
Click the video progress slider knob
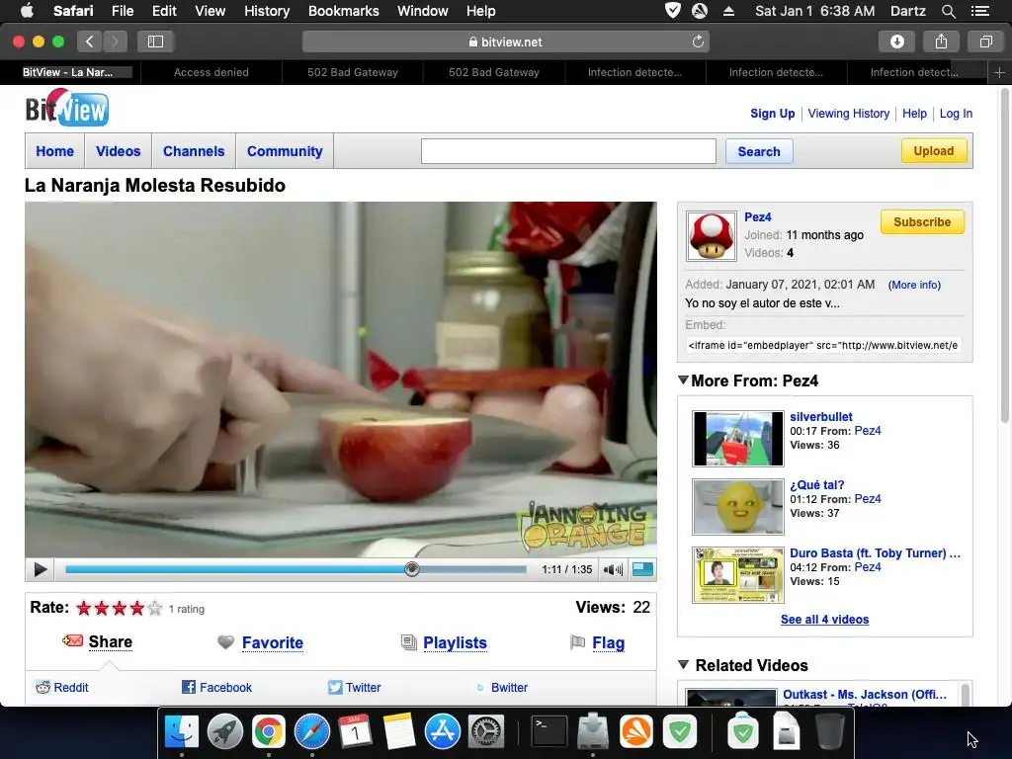coord(412,568)
